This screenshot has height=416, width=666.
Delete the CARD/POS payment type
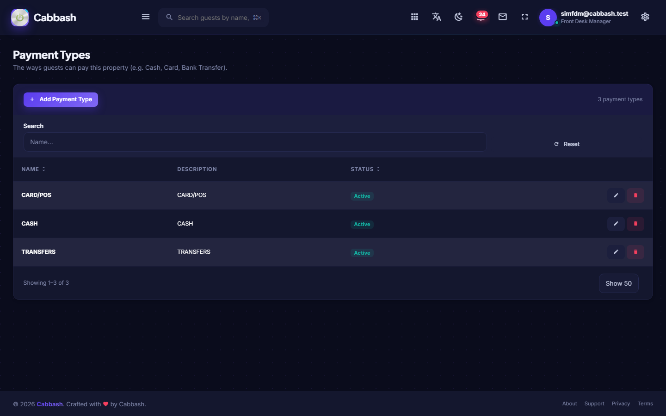(635, 196)
